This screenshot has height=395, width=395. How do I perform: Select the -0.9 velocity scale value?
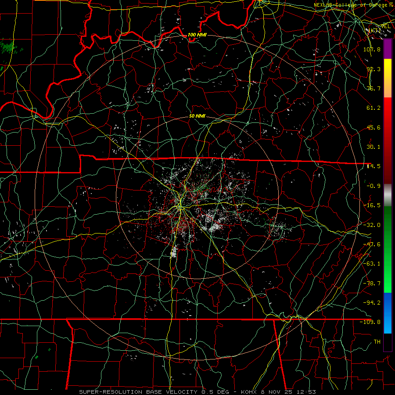[x=373, y=186]
